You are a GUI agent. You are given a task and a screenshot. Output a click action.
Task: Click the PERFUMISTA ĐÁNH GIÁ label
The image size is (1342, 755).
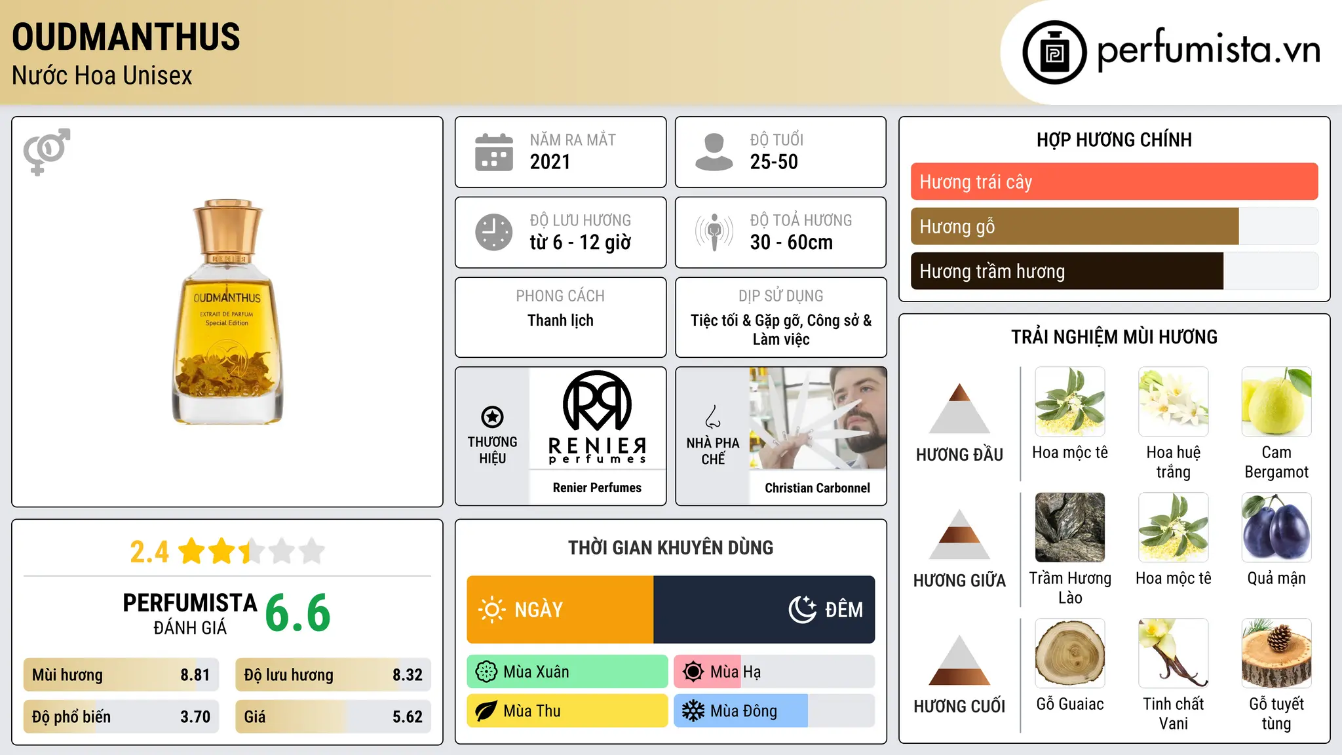coord(190,613)
